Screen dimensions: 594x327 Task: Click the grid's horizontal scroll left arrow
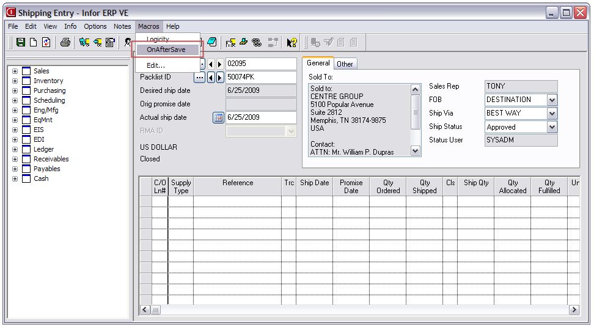tap(145, 309)
